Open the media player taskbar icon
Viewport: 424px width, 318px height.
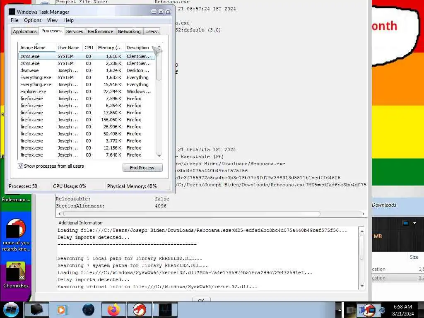click(x=62, y=310)
